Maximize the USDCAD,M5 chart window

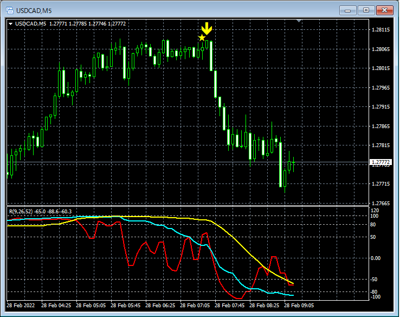(x=366, y=10)
